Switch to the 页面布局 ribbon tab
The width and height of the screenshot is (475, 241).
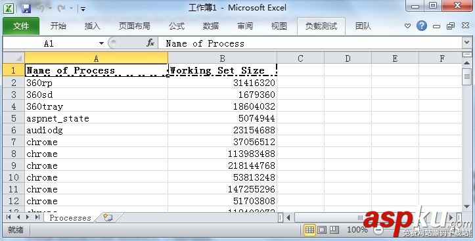134,26
